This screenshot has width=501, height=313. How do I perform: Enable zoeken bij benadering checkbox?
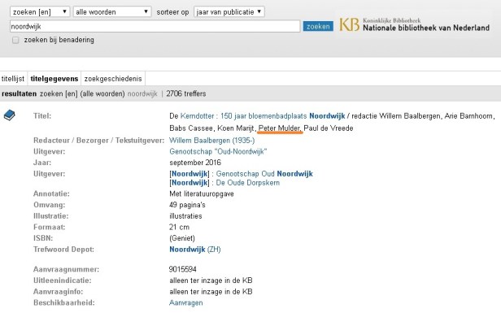[15, 40]
